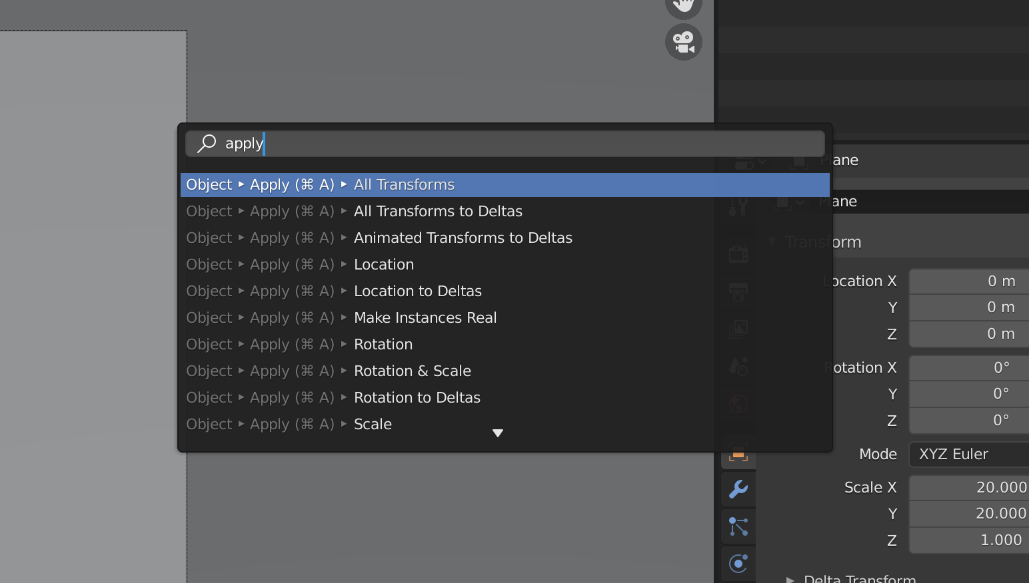Click the Scale X value field

[x=969, y=487]
